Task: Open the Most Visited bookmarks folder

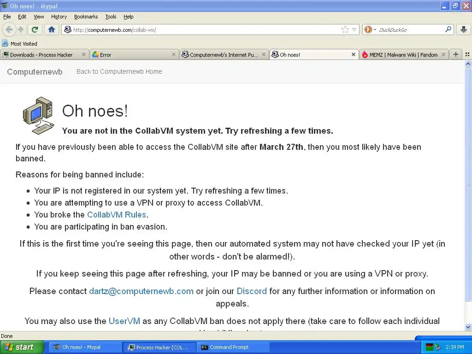Action: point(19,44)
